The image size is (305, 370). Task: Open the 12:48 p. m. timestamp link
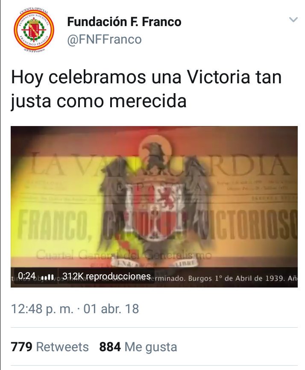[42, 308]
